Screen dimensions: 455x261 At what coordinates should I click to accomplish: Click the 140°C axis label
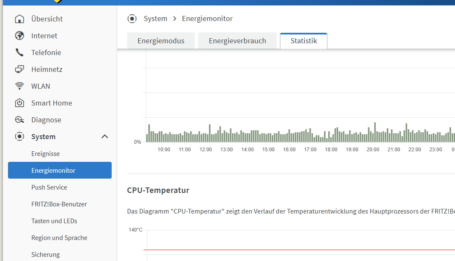(x=136, y=230)
